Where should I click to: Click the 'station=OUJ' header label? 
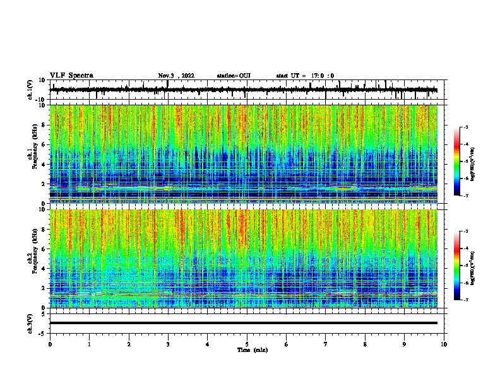[234, 76]
